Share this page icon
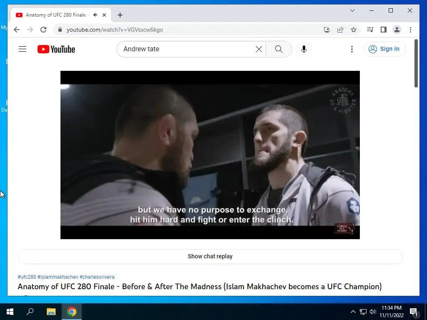Viewport: 427px width, 320px height. 340,30
